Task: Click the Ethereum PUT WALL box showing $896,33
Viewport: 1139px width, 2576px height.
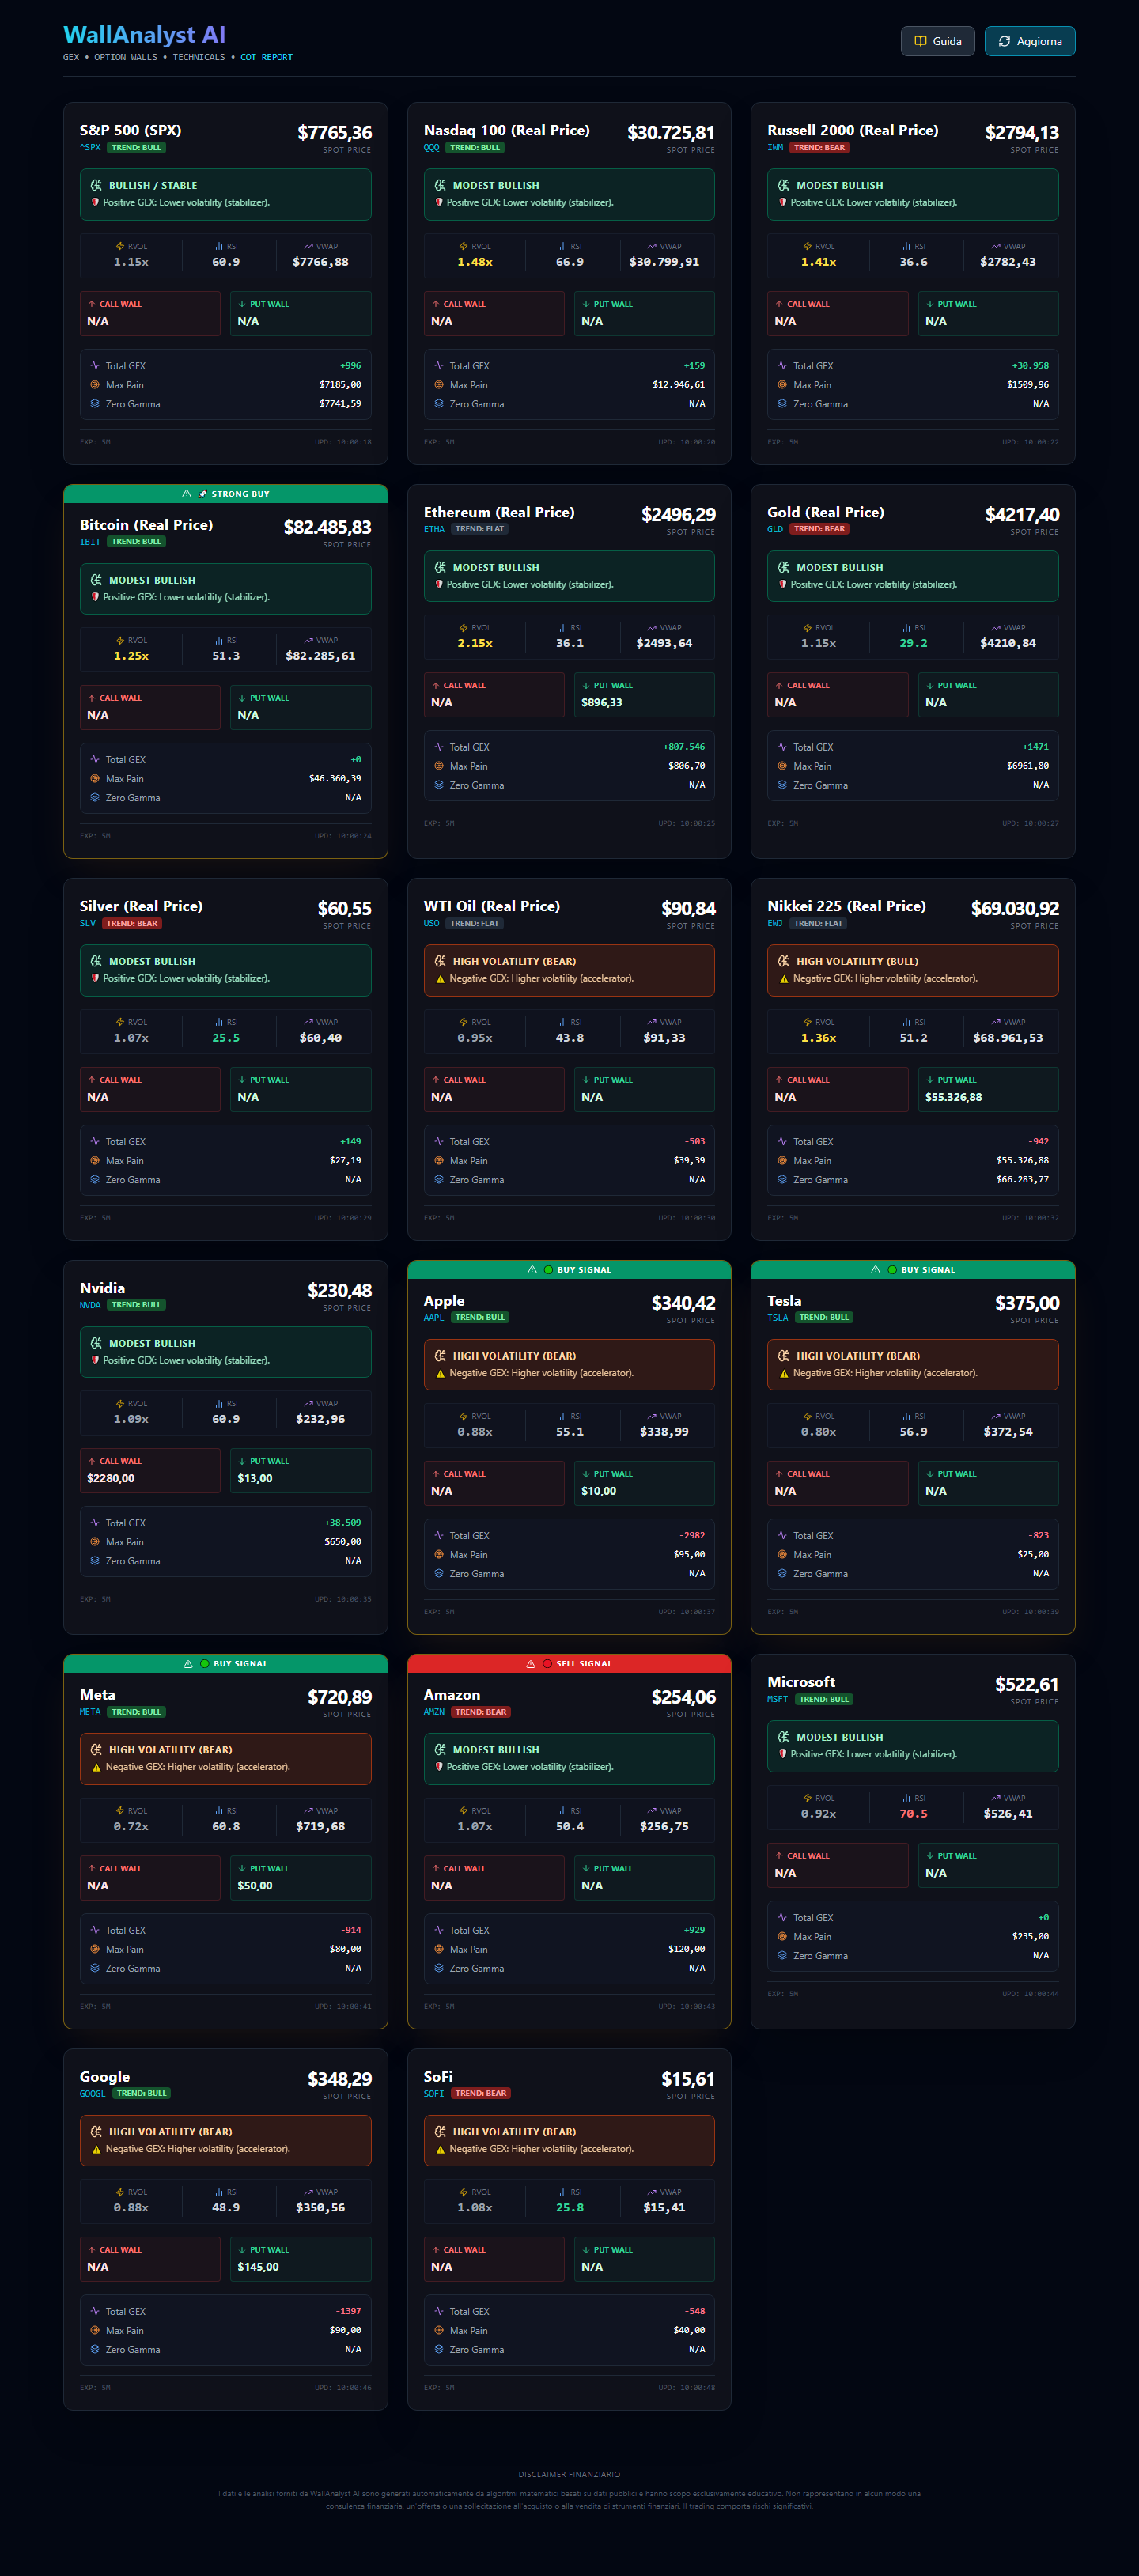Action: point(644,695)
